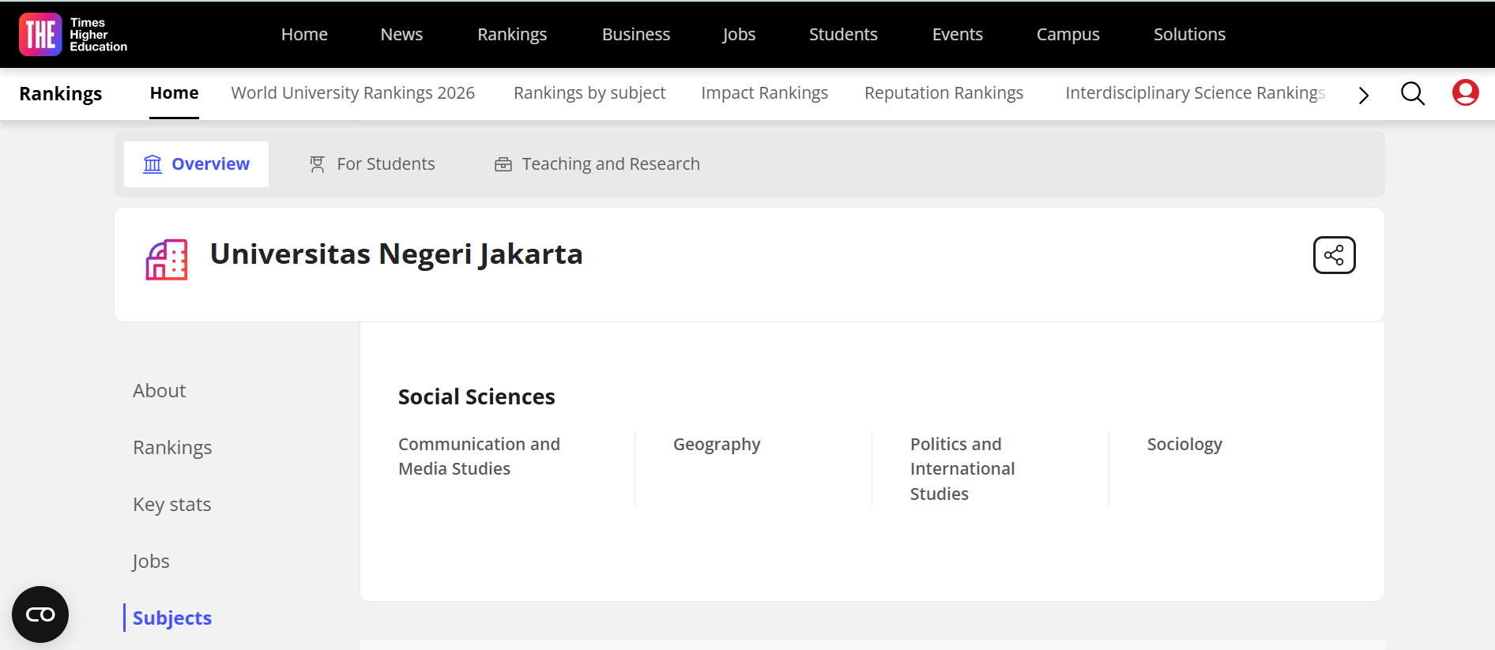Image resolution: width=1495 pixels, height=650 pixels.
Task: Select Rankings by subject in subnav
Action: pos(589,93)
